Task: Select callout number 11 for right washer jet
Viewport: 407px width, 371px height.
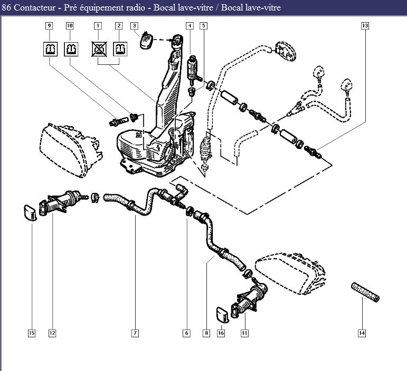Action: 244,333
